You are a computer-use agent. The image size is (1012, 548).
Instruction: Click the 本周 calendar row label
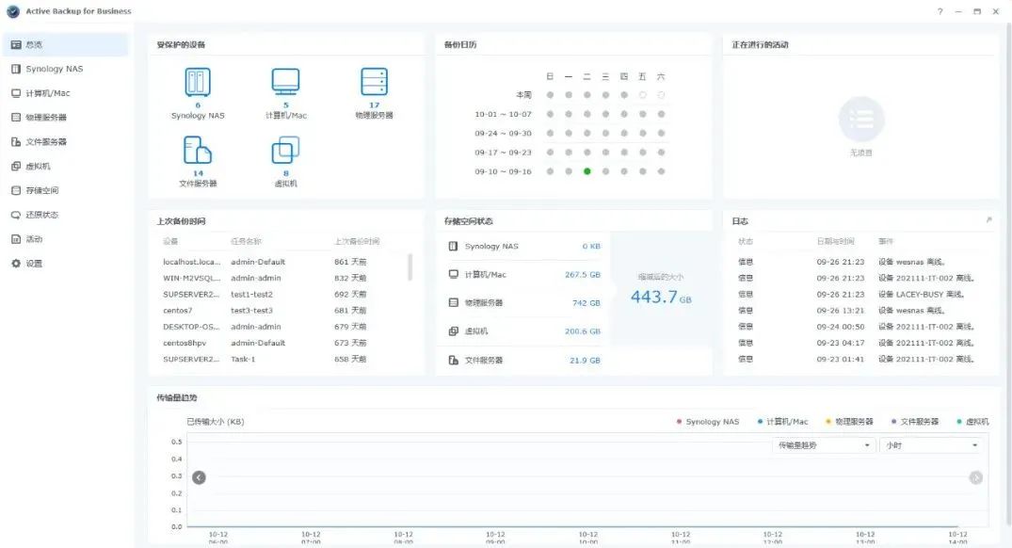[523, 95]
